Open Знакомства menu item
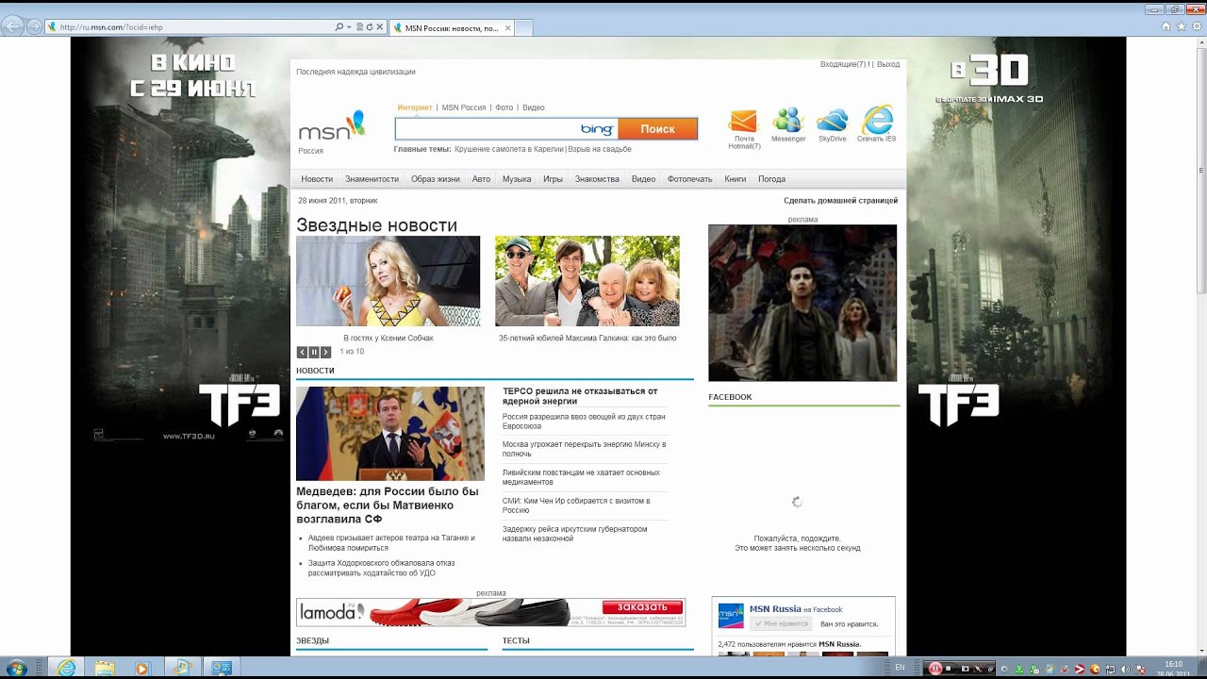 [597, 179]
